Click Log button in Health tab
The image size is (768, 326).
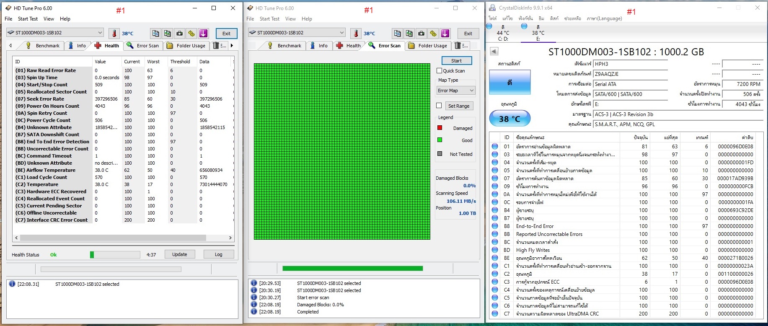click(218, 254)
